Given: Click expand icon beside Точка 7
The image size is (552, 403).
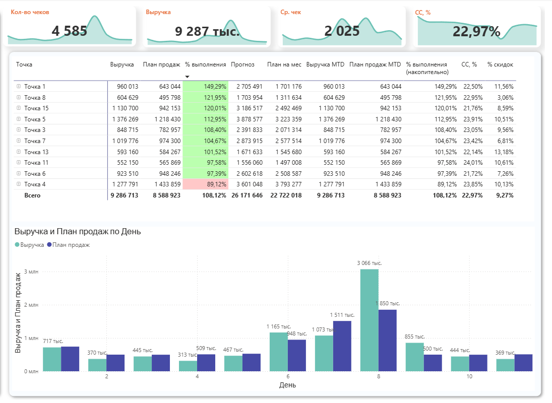Looking at the screenshot, I should coord(19,141).
